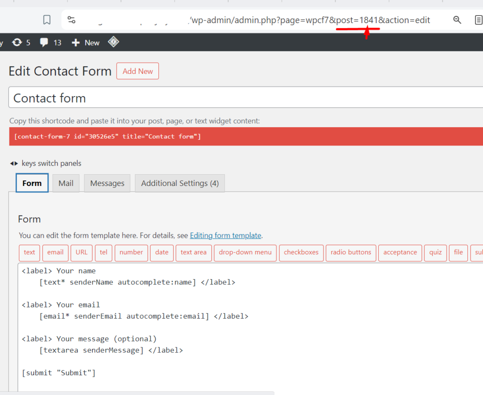Image resolution: width=483 pixels, height=395 pixels.
Task: Switch to the Messages tab
Action: [x=107, y=183]
